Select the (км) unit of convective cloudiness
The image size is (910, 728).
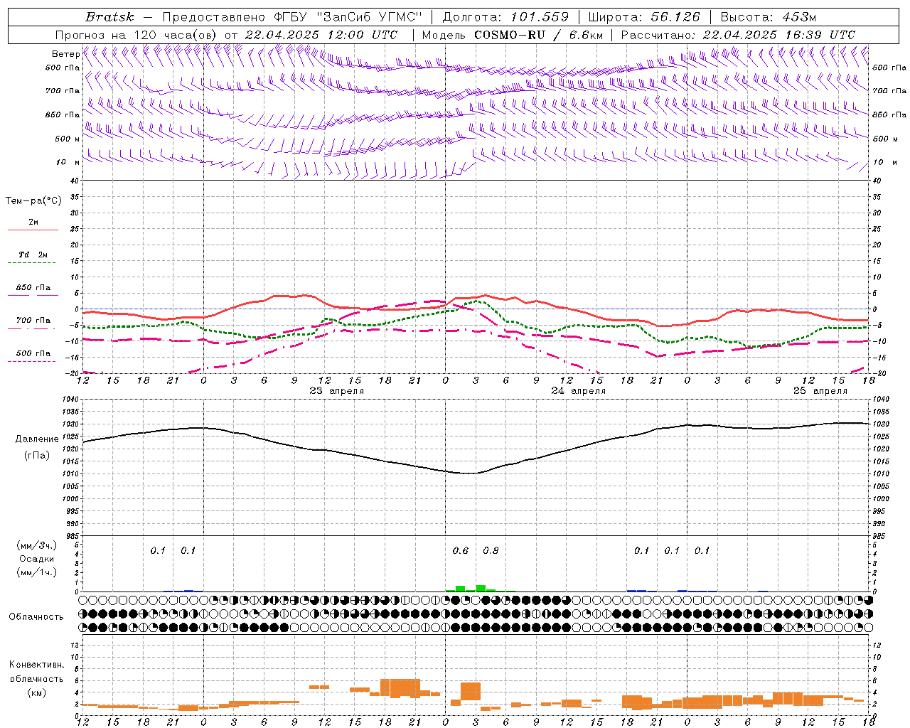pyautogui.click(x=36, y=692)
